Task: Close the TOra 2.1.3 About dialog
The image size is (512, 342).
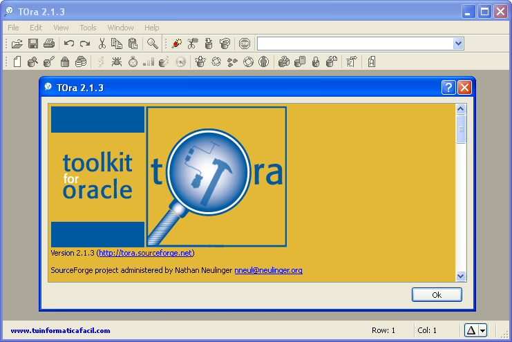Action: point(464,88)
